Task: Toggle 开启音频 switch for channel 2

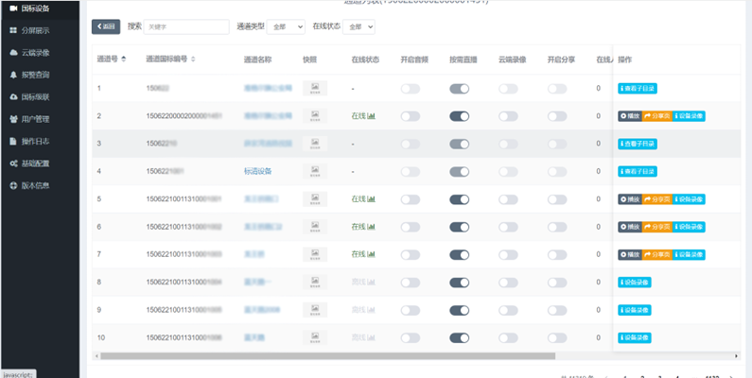Action: point(411,116)
